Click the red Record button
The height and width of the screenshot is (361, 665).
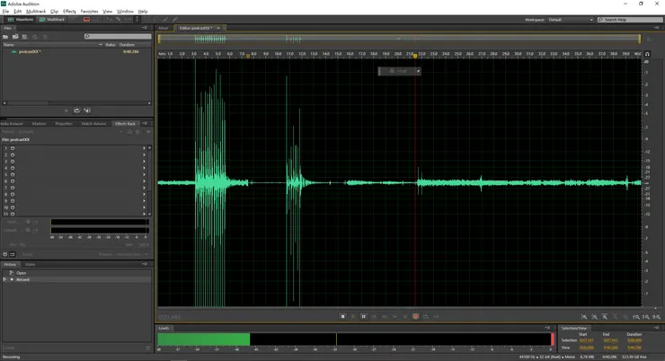click(415, 316)
